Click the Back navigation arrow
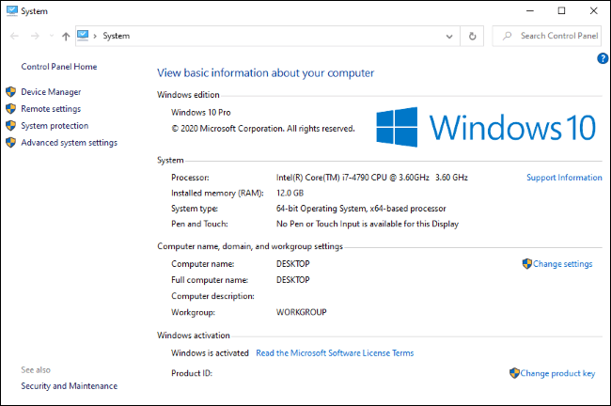This screenshot has height=406, width=611. (14, 37)
